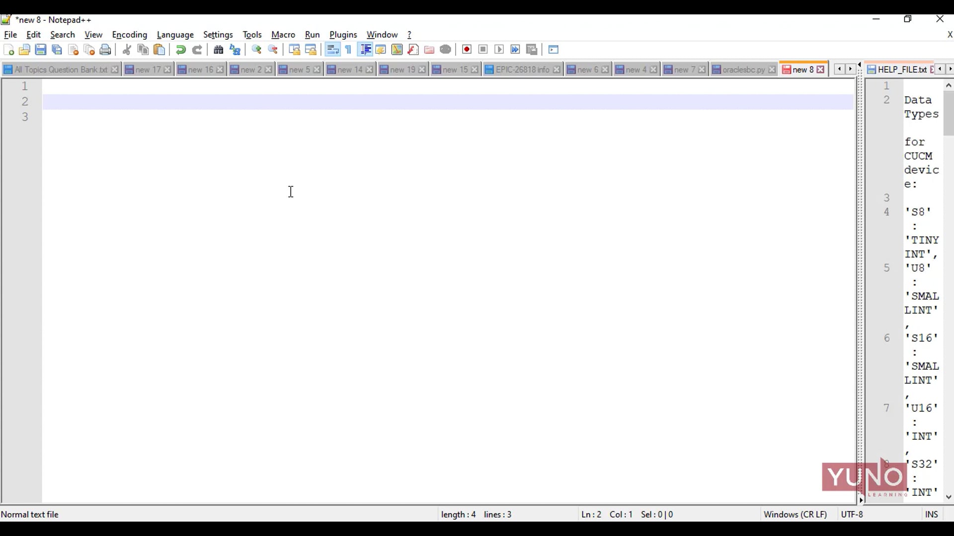Open the Run menu
The width and height of the screenshot is (954, 536).
pyautogui.click(x=313, y=35)
